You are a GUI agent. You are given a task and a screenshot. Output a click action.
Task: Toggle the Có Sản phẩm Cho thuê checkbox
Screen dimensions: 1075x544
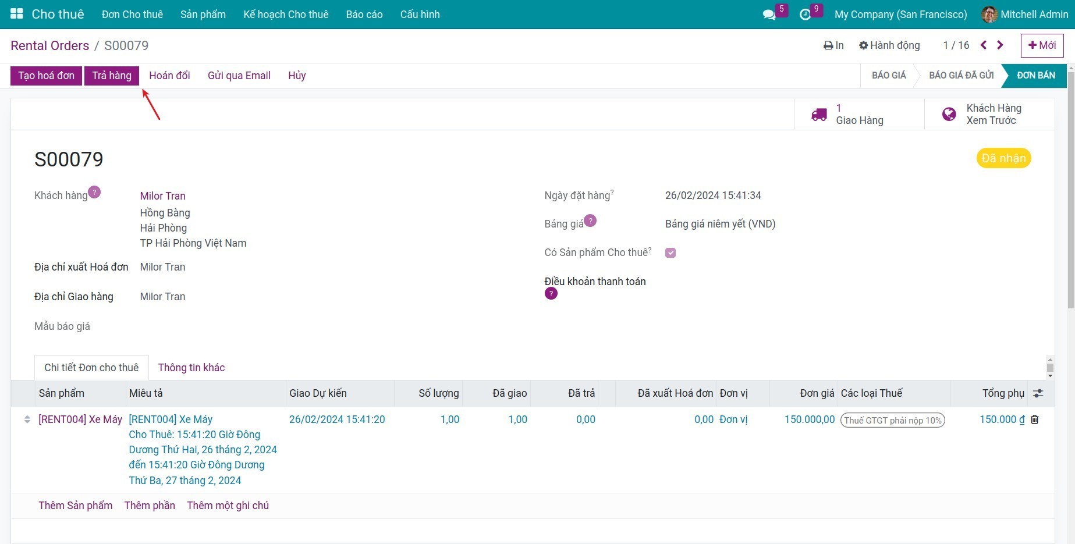point(670,253)
